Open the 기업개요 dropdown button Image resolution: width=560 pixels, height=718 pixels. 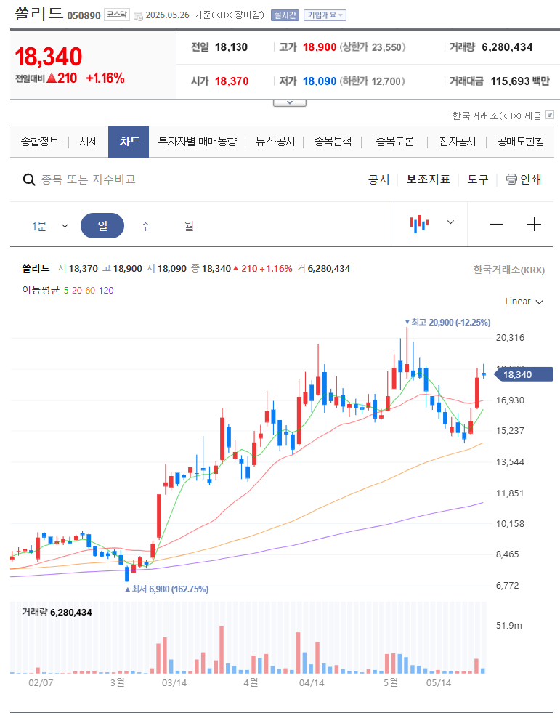point(325,15)
